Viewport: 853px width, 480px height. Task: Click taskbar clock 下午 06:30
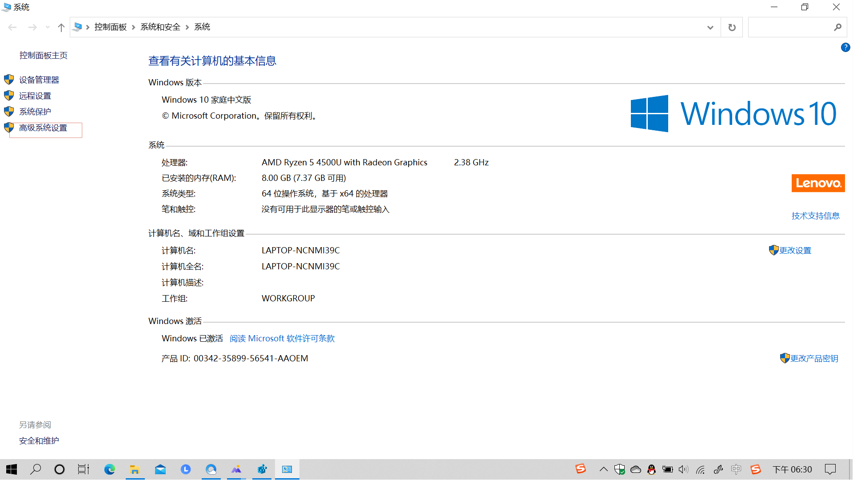pyautogui.click(x=792, y=469)
